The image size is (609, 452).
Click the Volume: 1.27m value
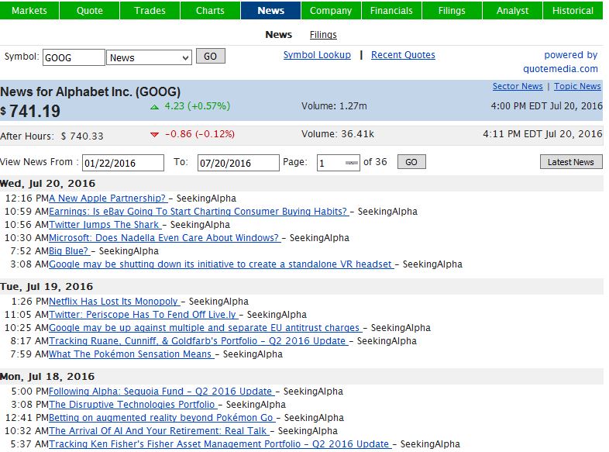tap(334, 105)
